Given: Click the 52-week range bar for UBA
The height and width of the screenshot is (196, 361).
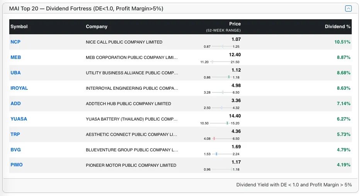Looking at the screenshot, I should 222,77.
